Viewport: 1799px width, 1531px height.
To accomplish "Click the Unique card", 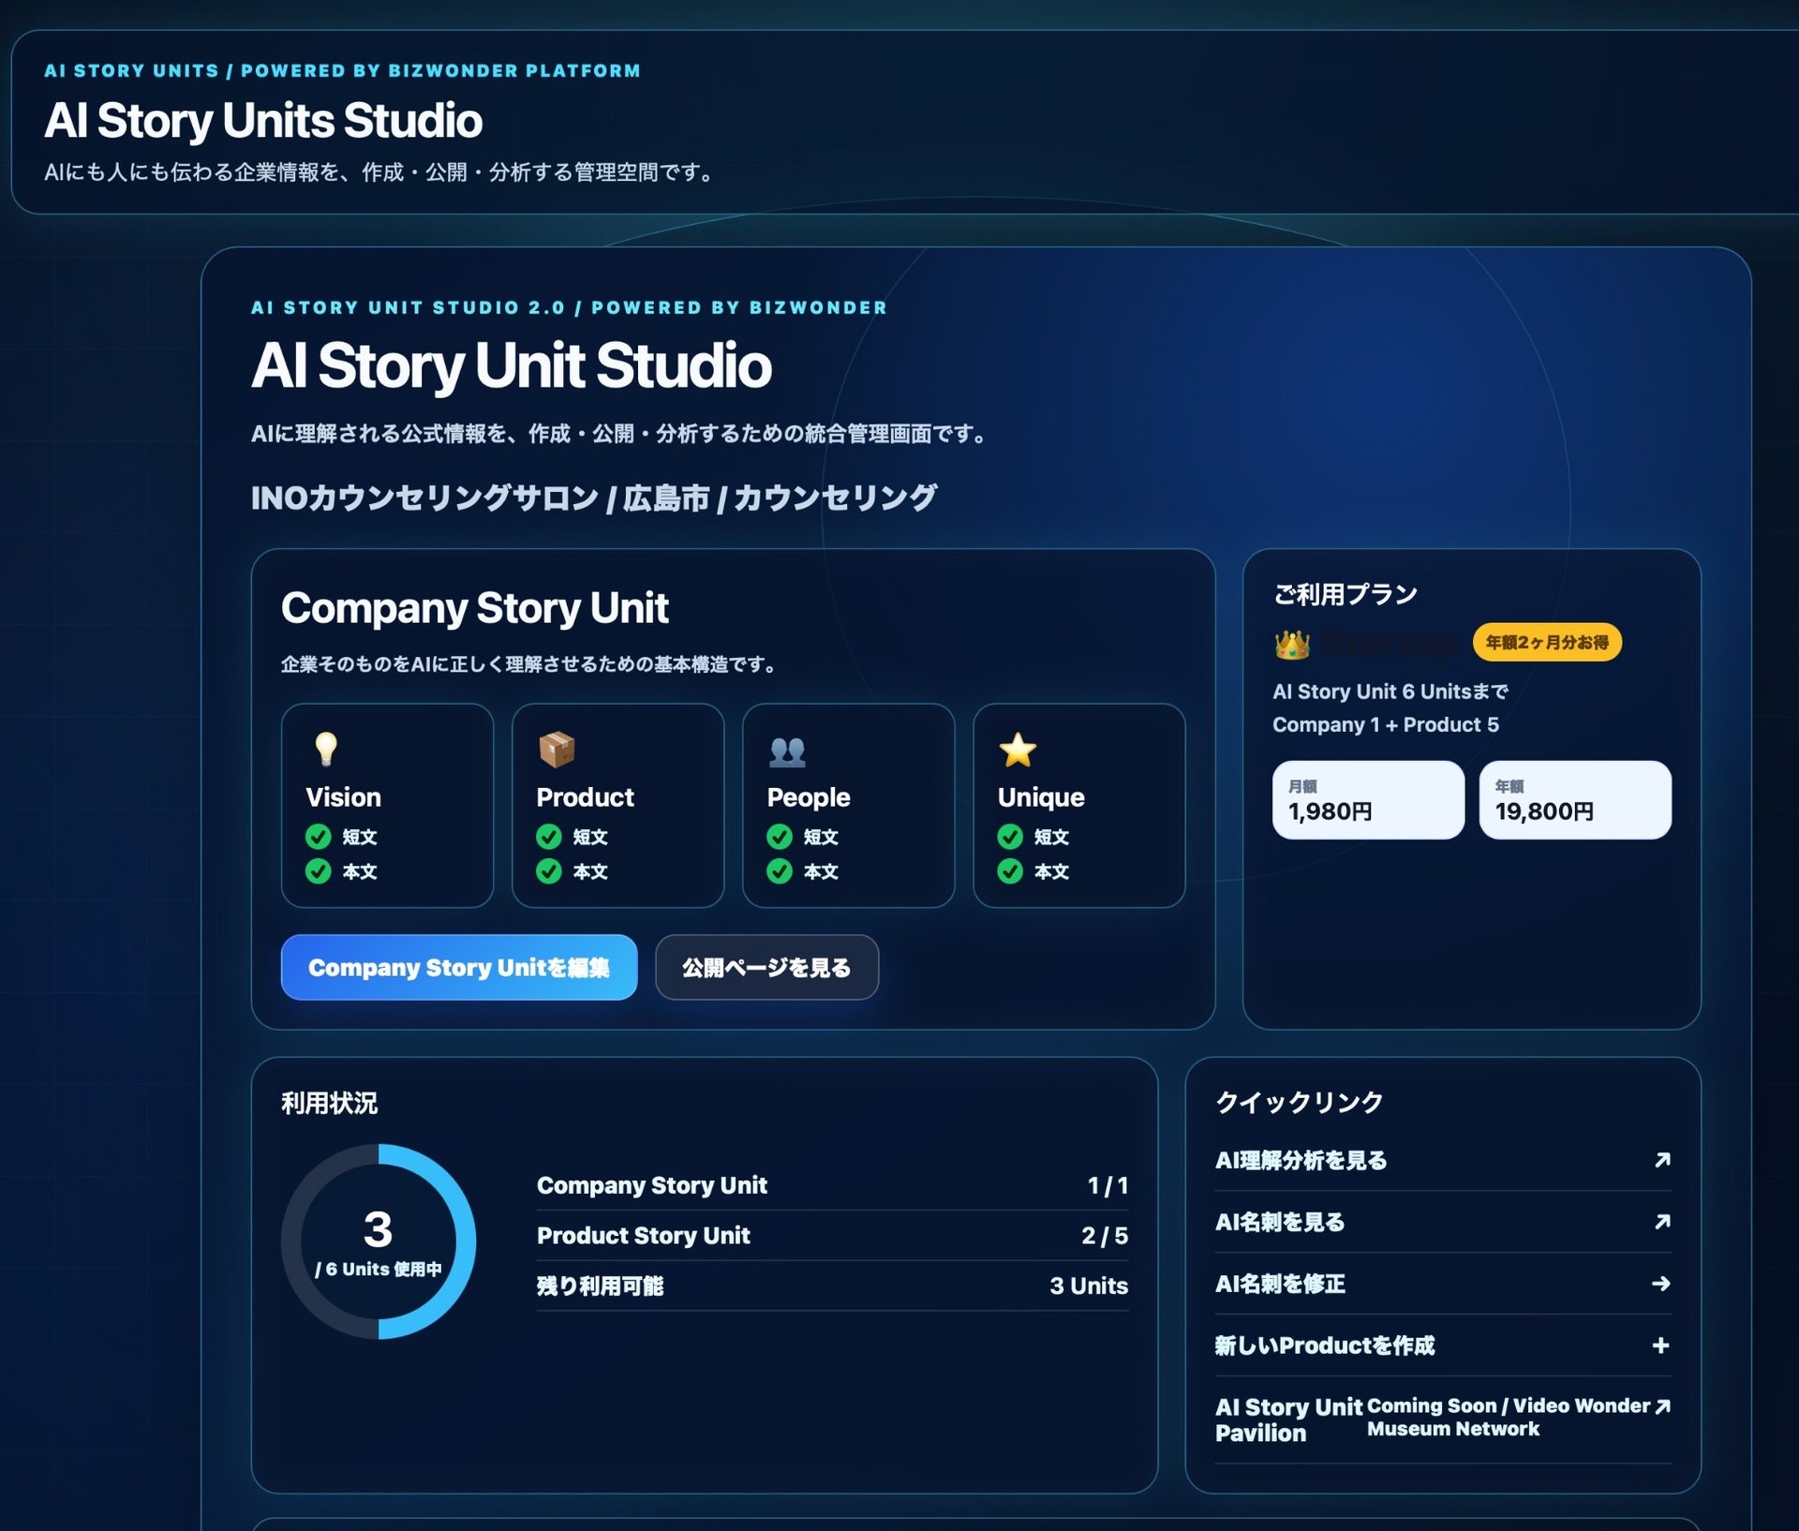I will (1078, 806).
